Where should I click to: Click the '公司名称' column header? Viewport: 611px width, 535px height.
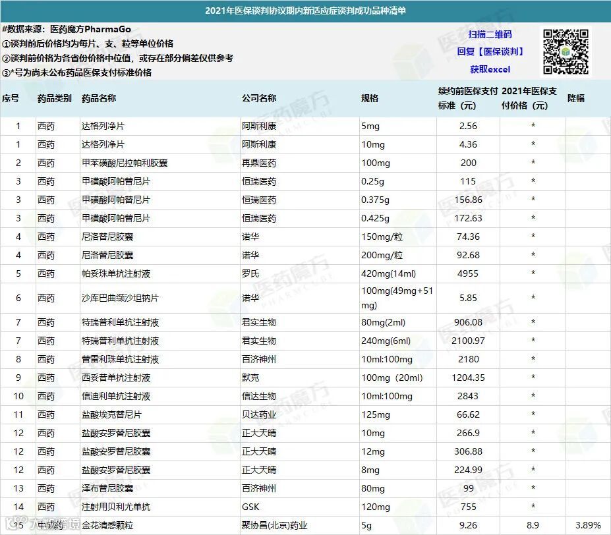(259, 98)
